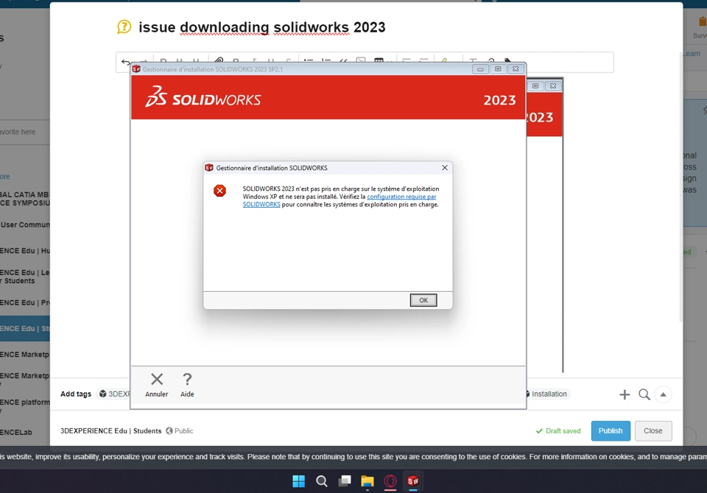The image size is (707, 493).
Task: Click OK in the SOLIDWORKS error dialog
Action: click(x=423, y=300)
